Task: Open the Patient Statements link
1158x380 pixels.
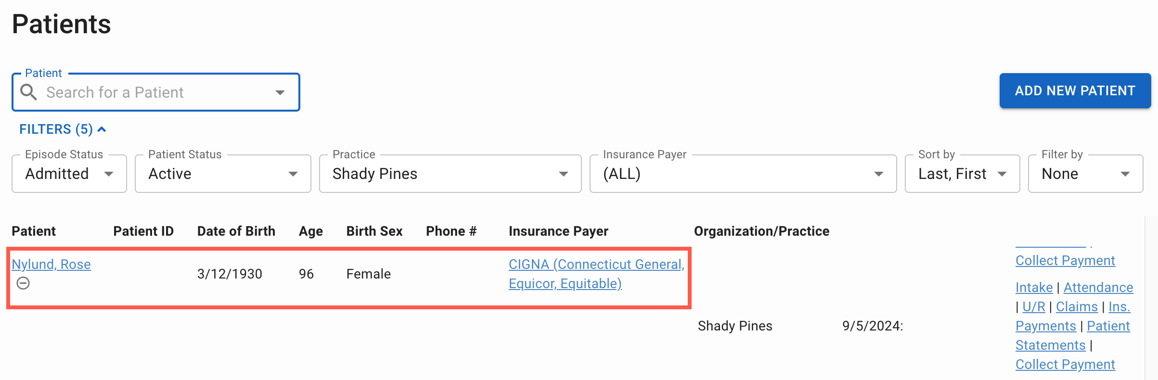Action: point(1073,335)
